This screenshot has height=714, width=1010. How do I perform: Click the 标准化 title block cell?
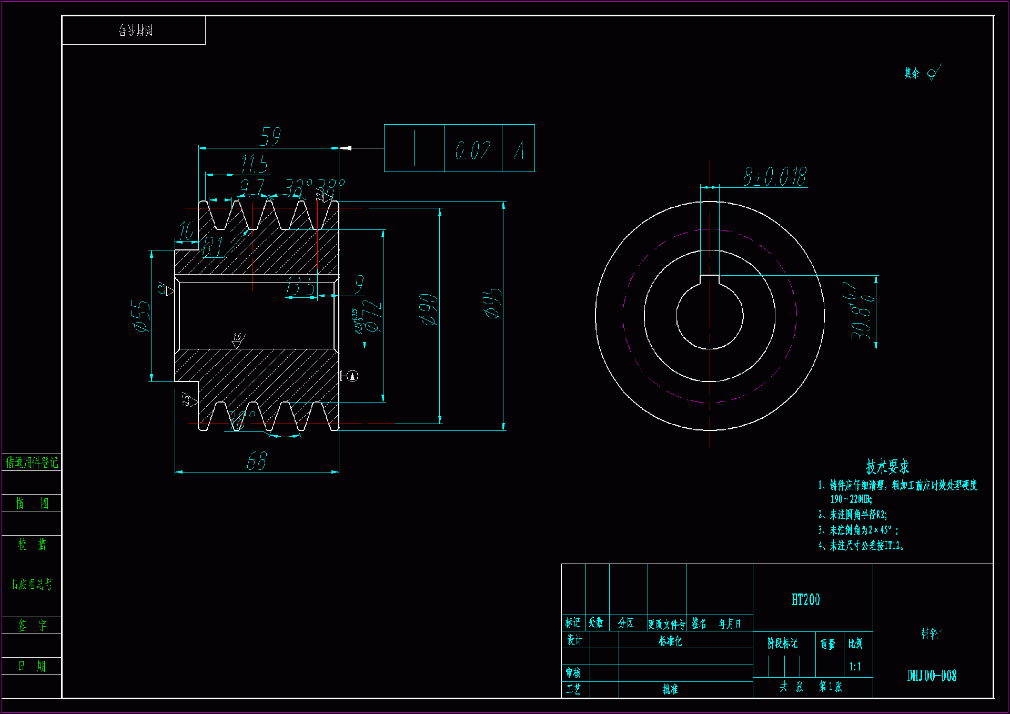pyautogui.click(x=670, y=640)
